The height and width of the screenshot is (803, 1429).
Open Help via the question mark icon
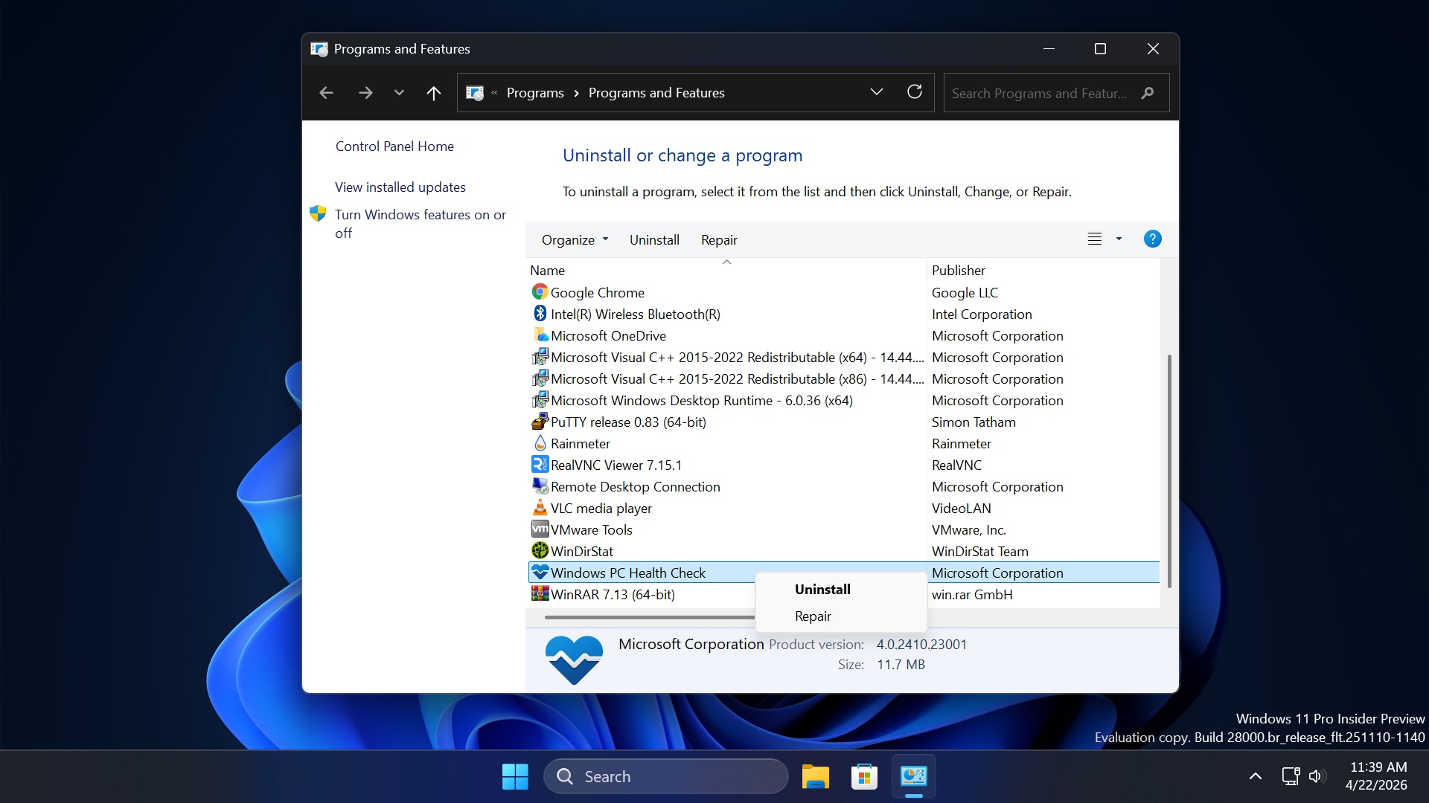tap(1152, 239)
